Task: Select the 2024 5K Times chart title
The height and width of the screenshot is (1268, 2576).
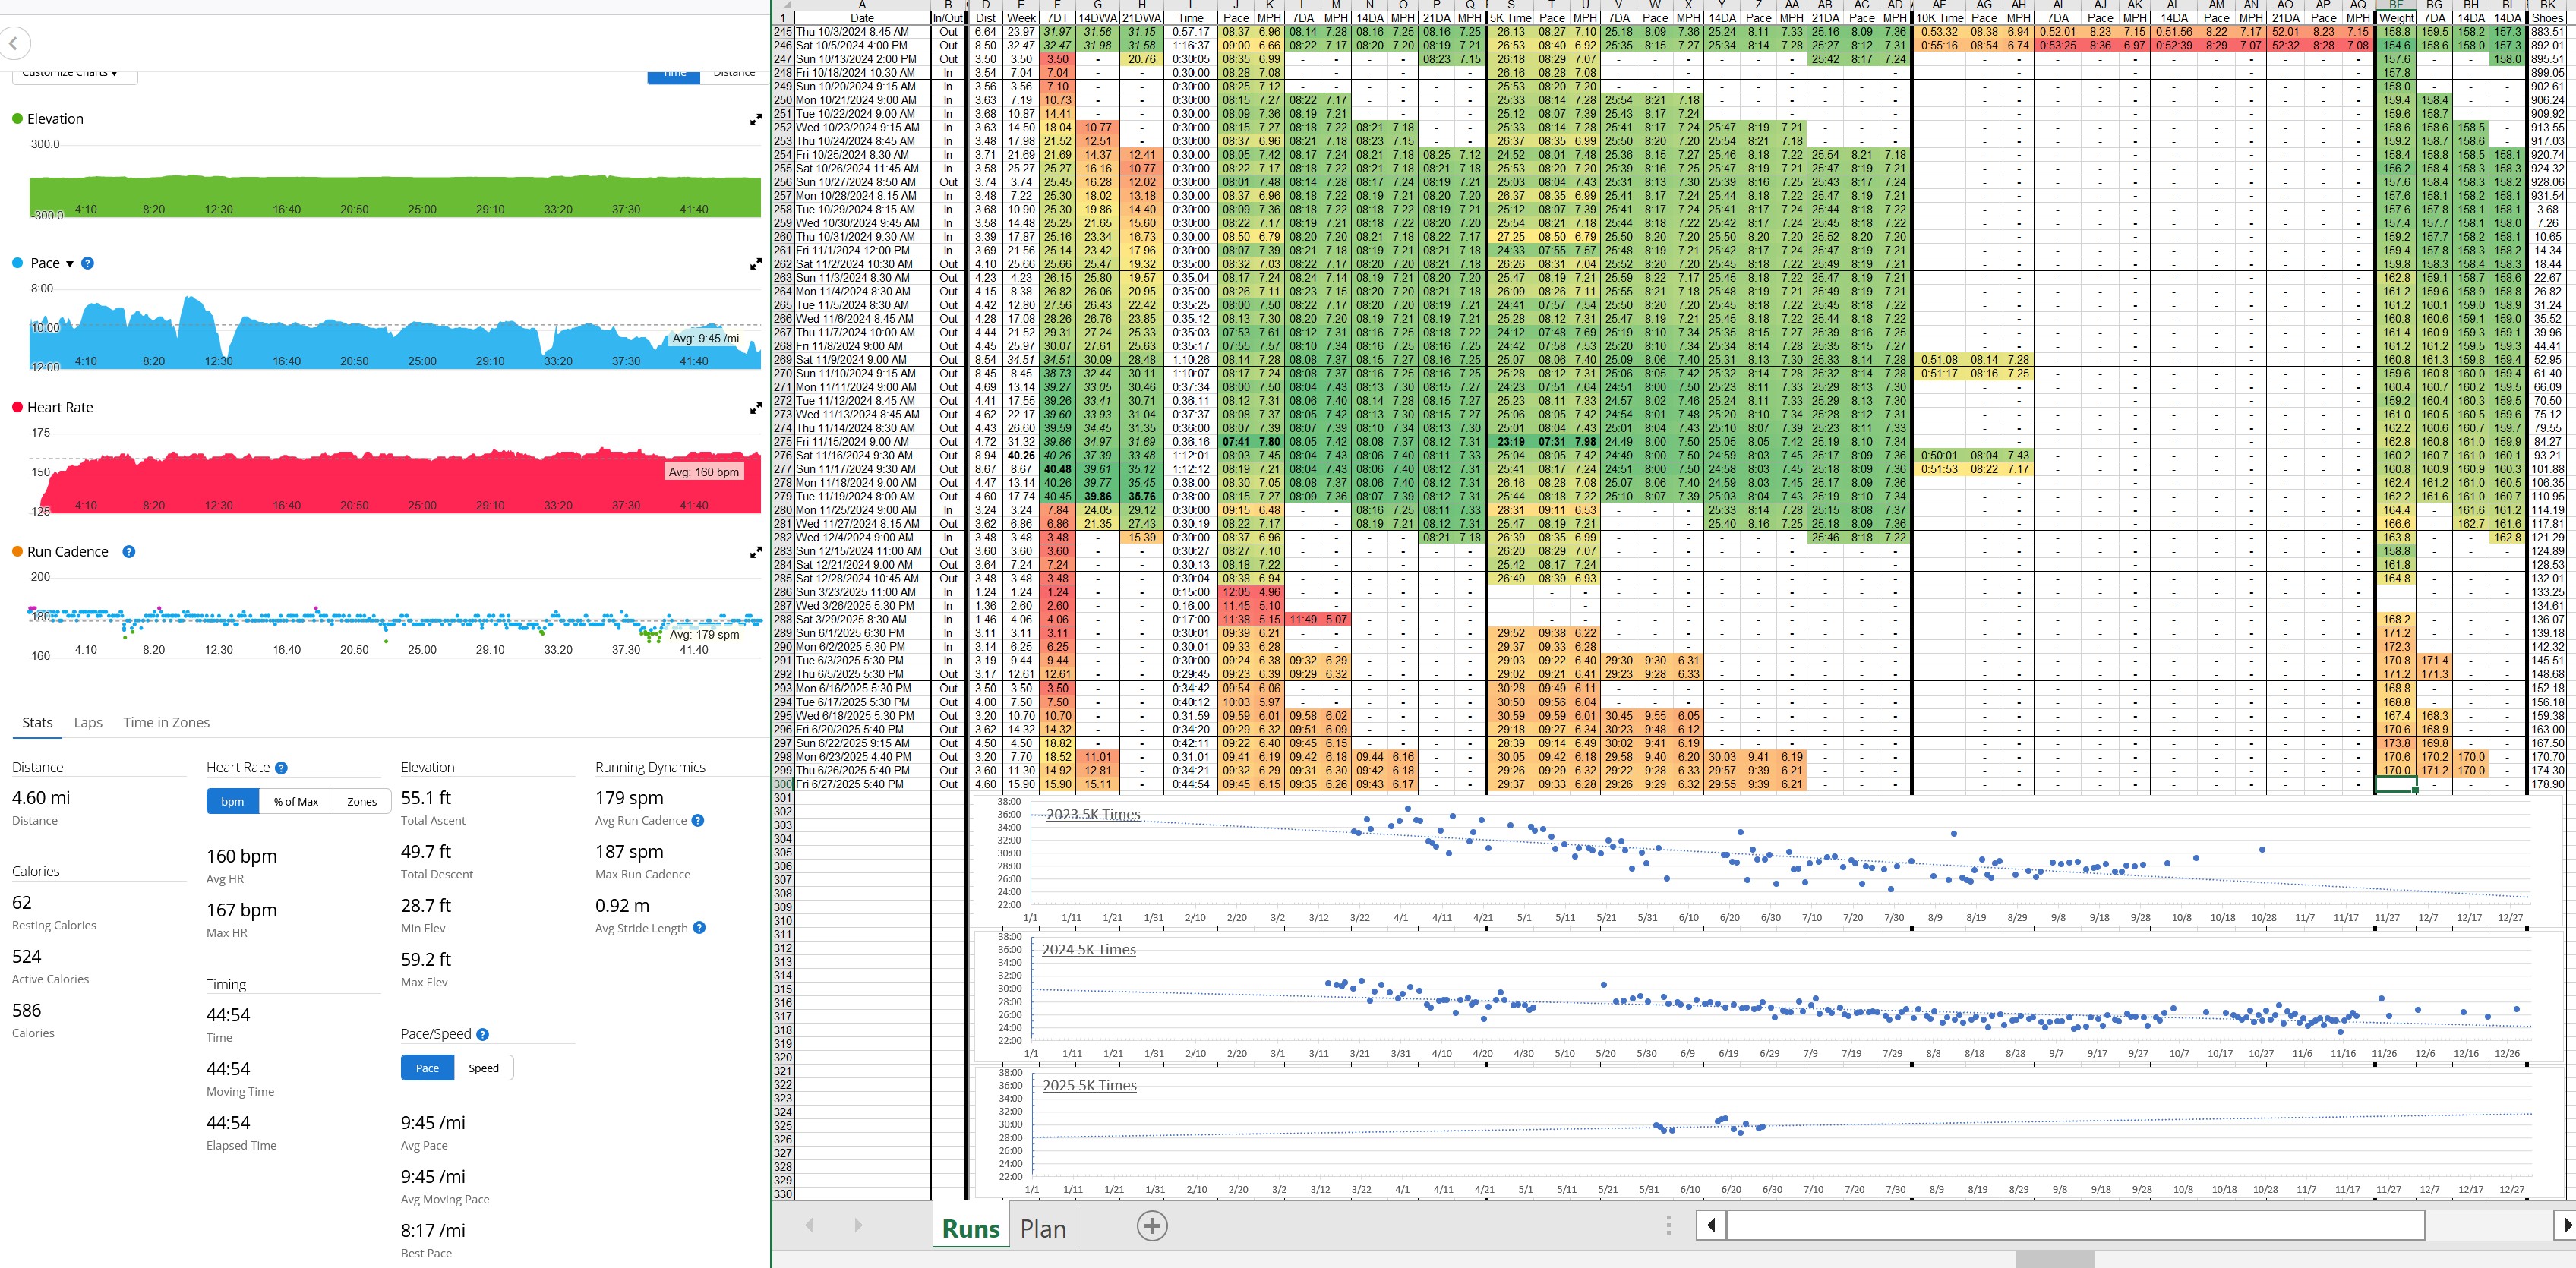Action: pyautogui.click(x=1089, y=950)
